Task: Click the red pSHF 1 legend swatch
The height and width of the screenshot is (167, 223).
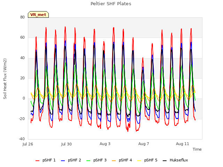Action: (37, 161)
